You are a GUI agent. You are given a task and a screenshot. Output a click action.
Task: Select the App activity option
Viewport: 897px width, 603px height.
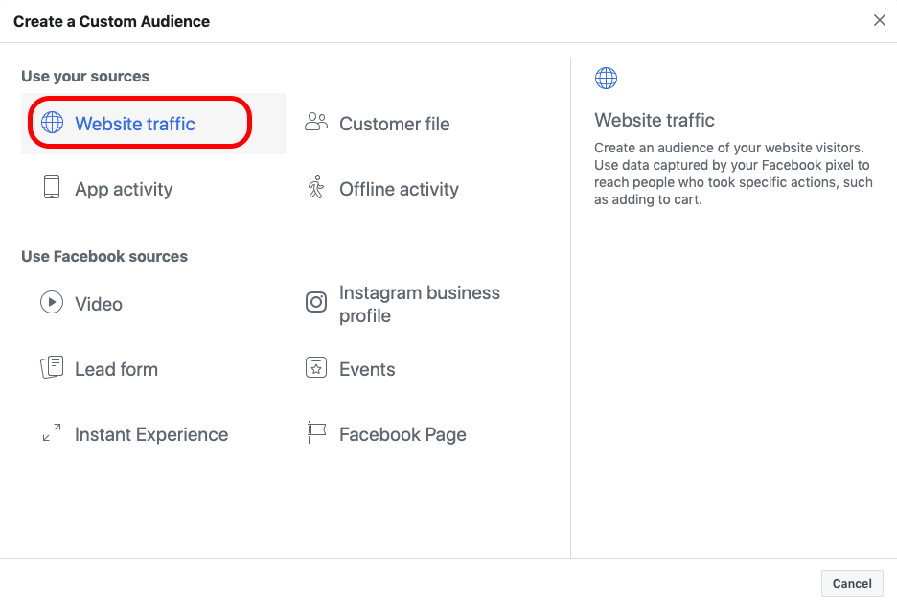124,189
